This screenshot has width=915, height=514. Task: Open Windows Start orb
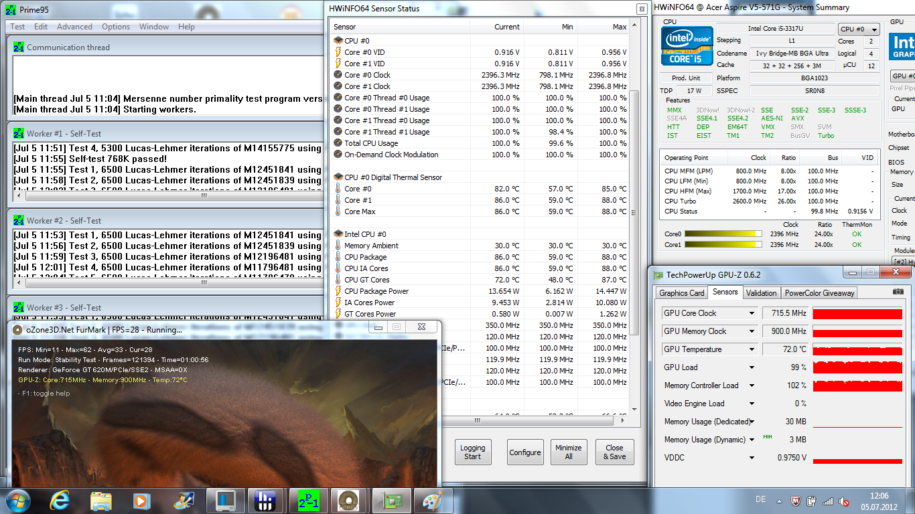tap(17, 501)
